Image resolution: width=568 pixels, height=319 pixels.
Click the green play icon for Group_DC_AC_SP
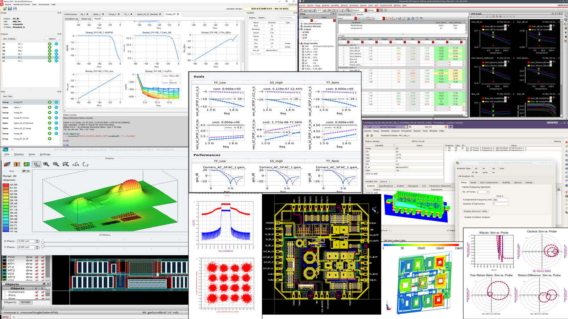(50, 139)
